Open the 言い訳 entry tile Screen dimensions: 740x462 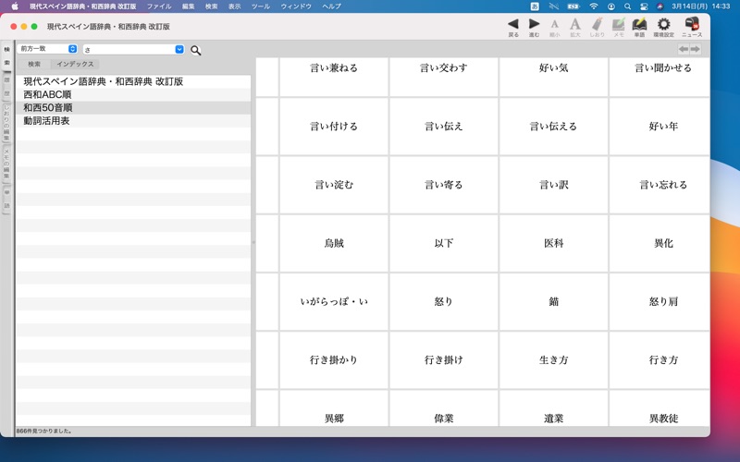[553, 185]
